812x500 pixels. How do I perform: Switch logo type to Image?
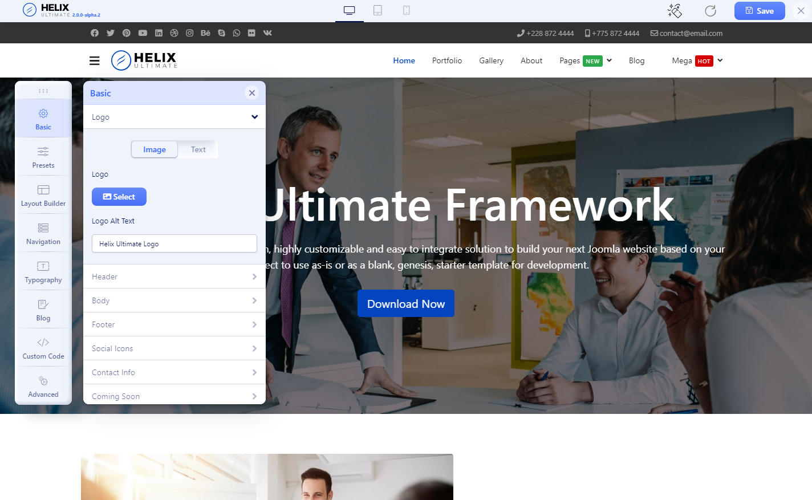[155, 149]
